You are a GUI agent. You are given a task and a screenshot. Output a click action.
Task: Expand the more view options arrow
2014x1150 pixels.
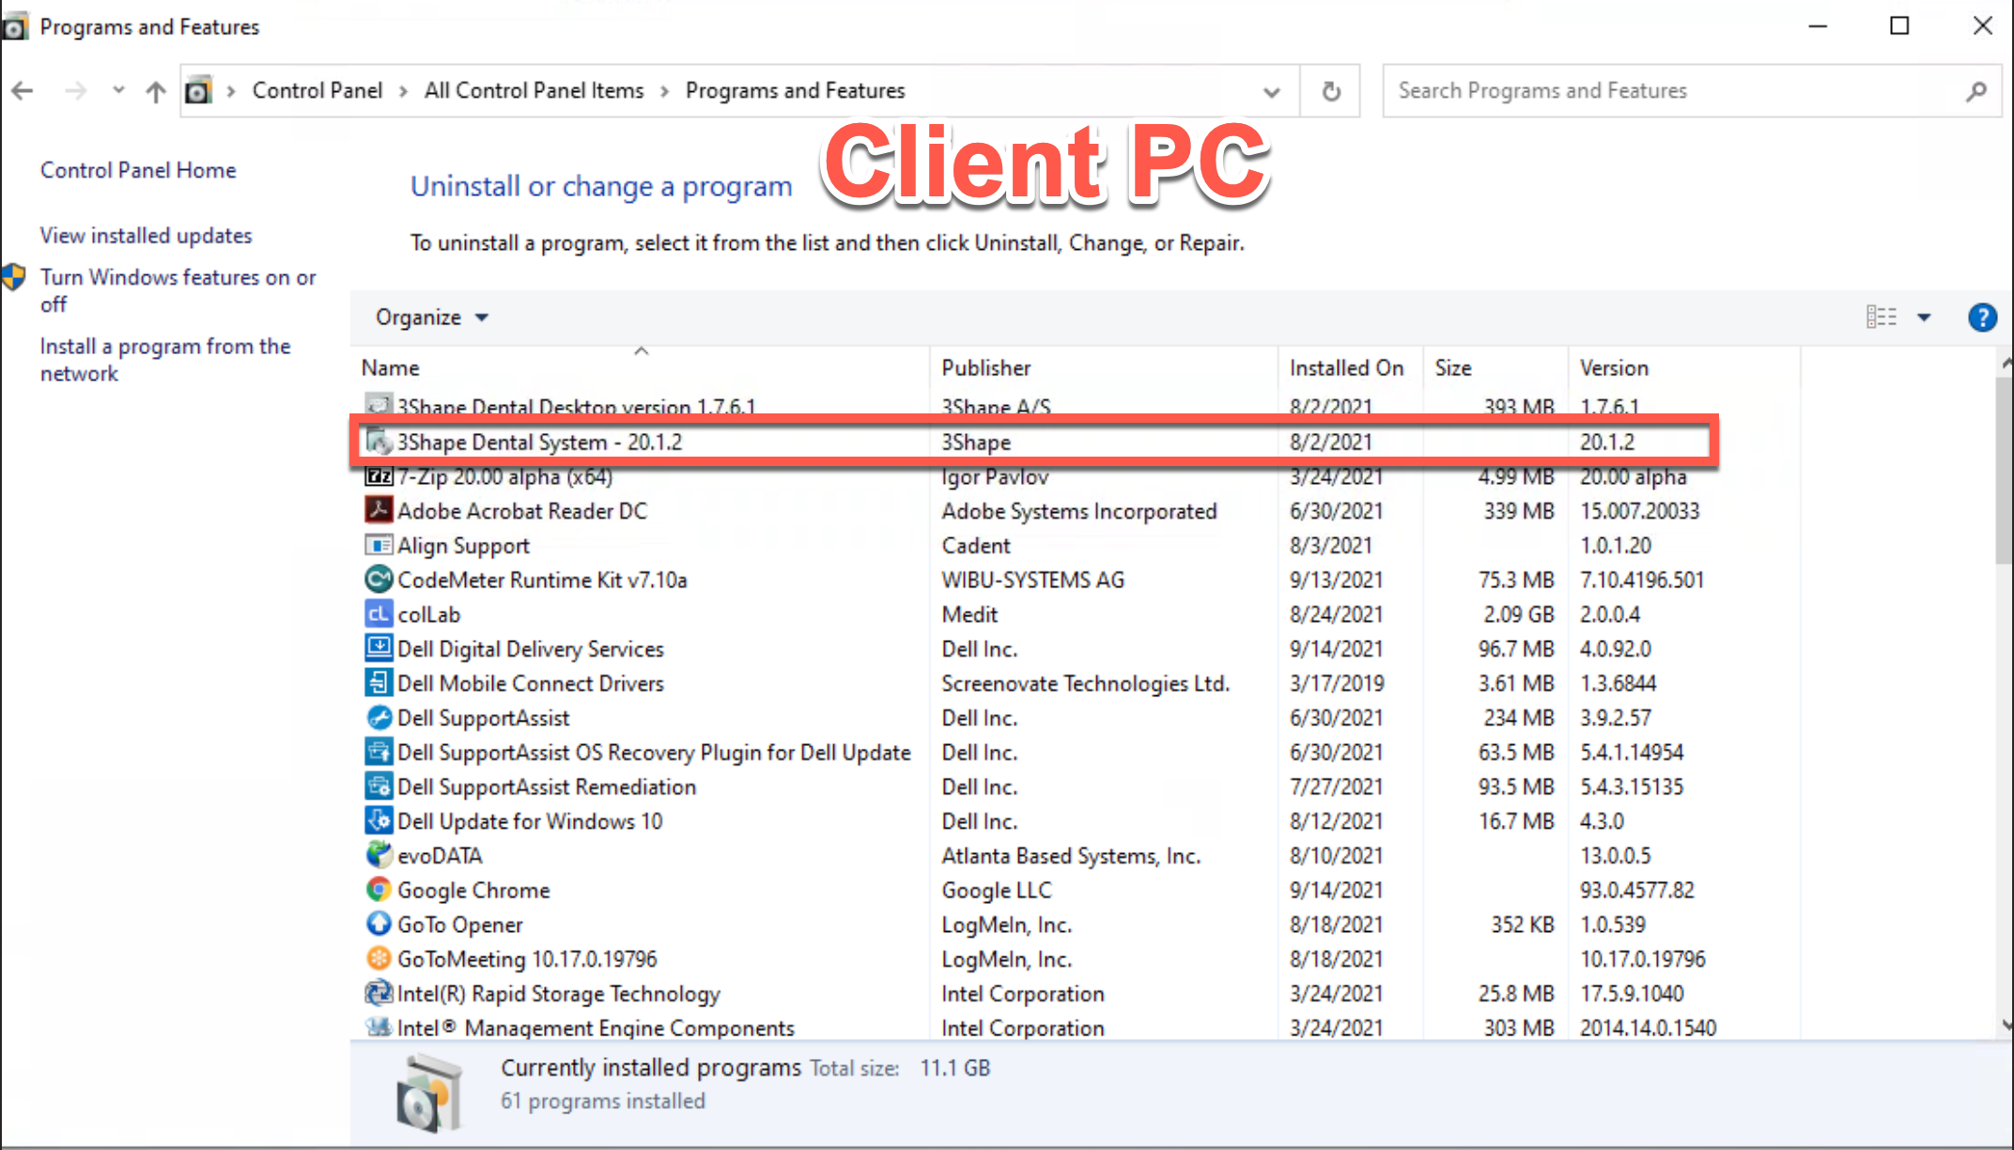click(x=1924, y=318)
